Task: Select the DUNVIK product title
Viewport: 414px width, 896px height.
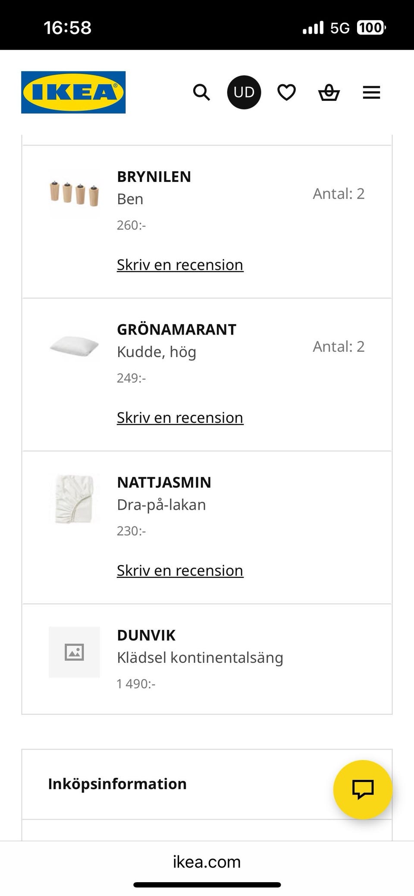Action: [x=146, y=635]
